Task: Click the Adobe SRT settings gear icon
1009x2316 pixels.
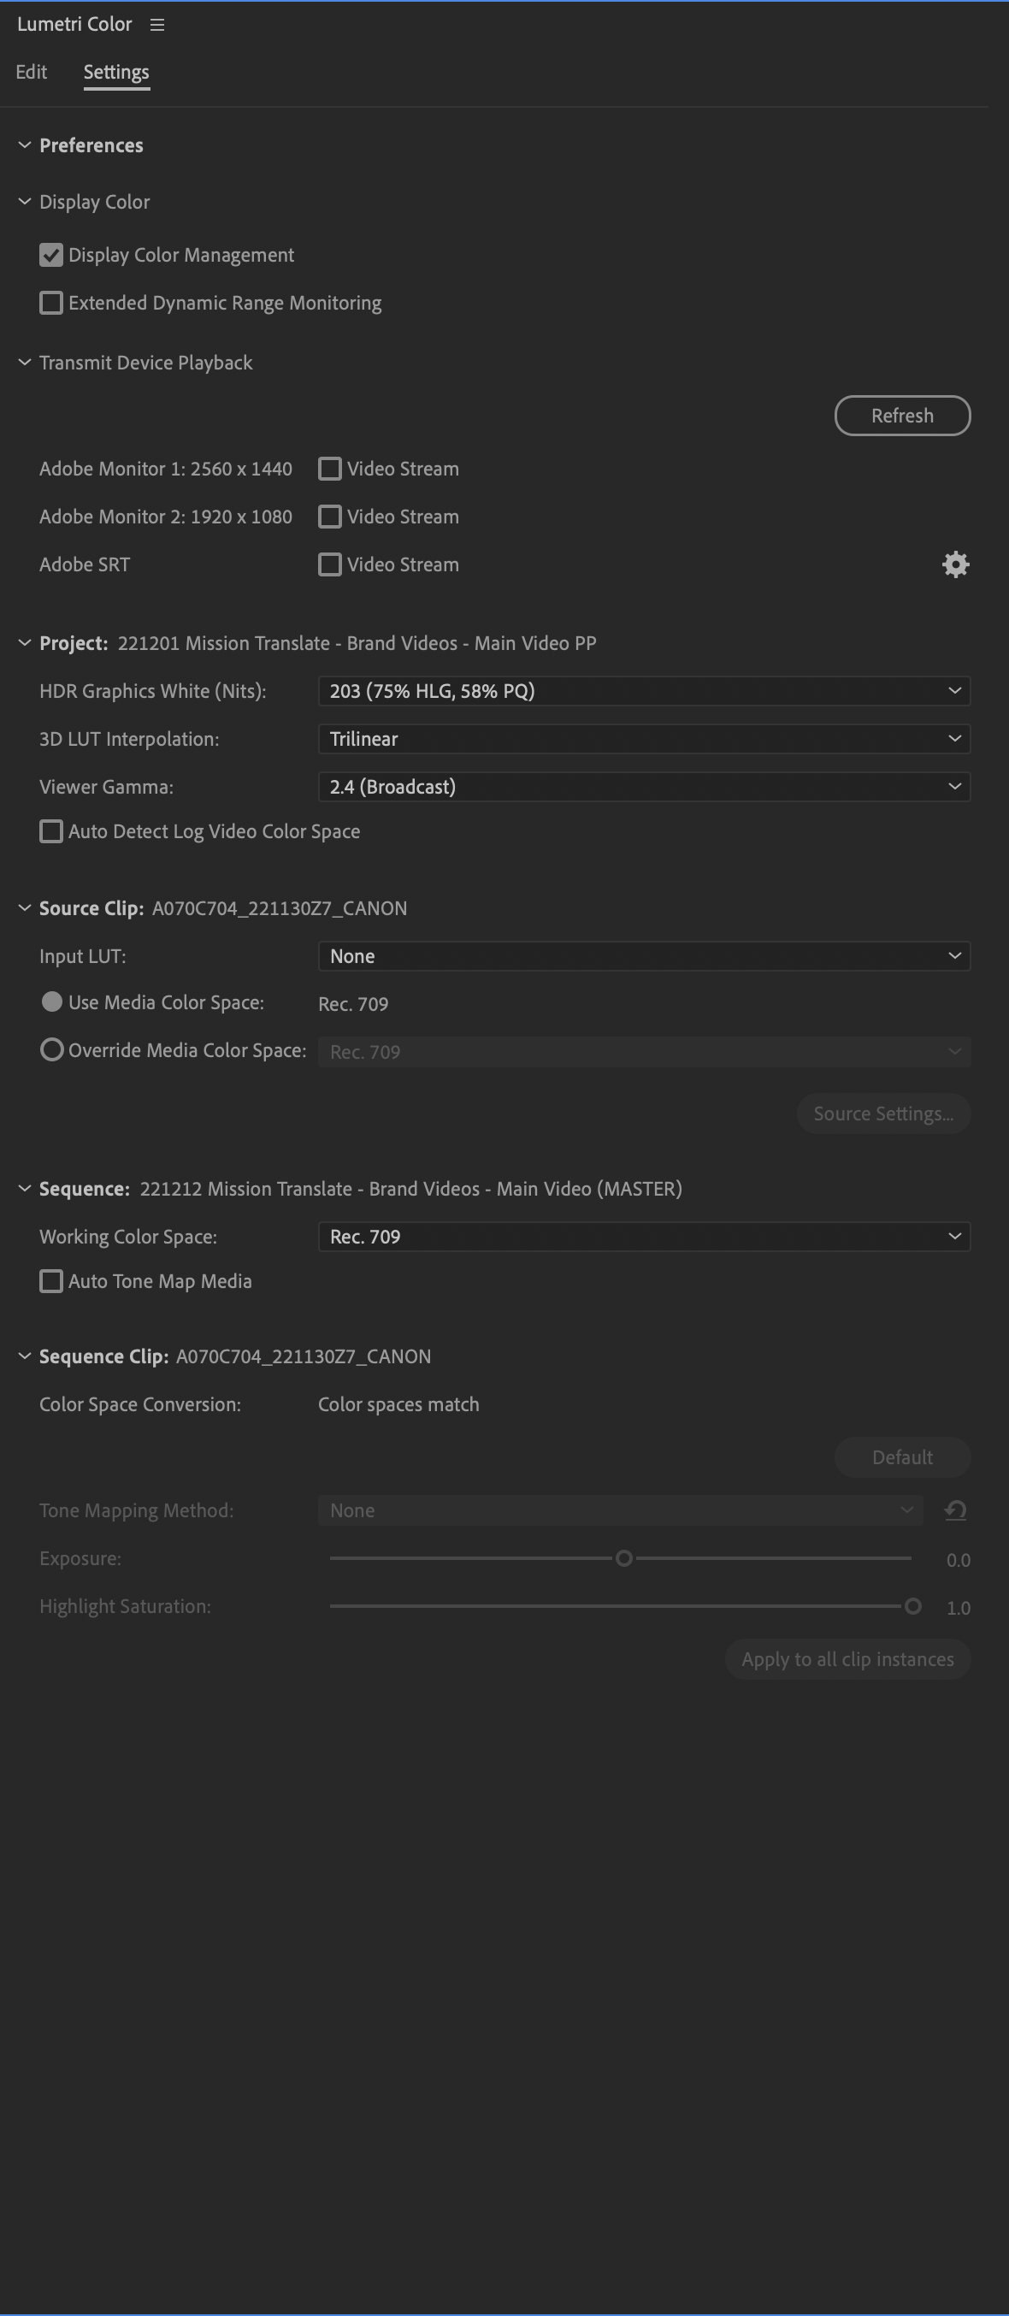Action: click(955, 564)
